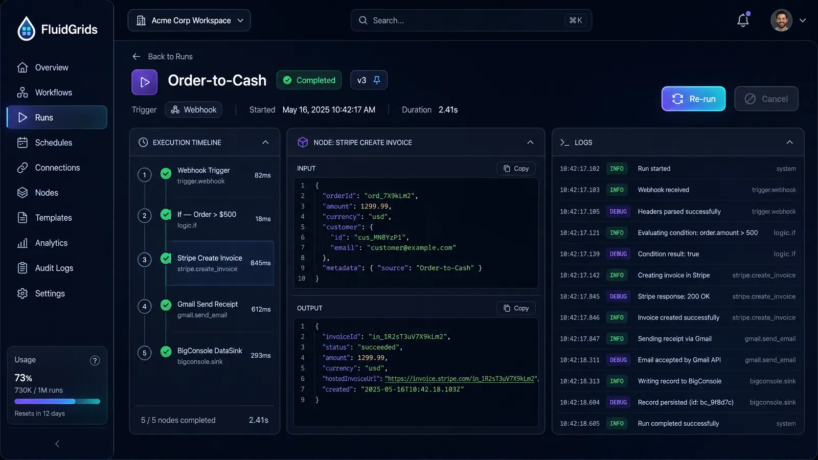Screen dimensions: 818x460
Task: Click the Cancel button
Action: (x=766, y=99)
